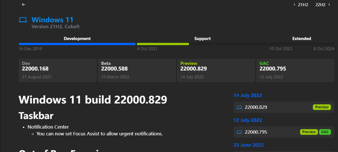This screenshot has width=338, height=152.
Task: Click the Preview badge on build 22000.795
Action: [x=309, y=132]
